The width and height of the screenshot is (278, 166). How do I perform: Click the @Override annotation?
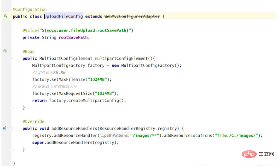coord(33,122)
